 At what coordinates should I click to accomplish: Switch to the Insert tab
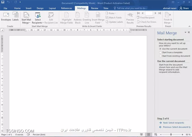(x=29, y=8)
